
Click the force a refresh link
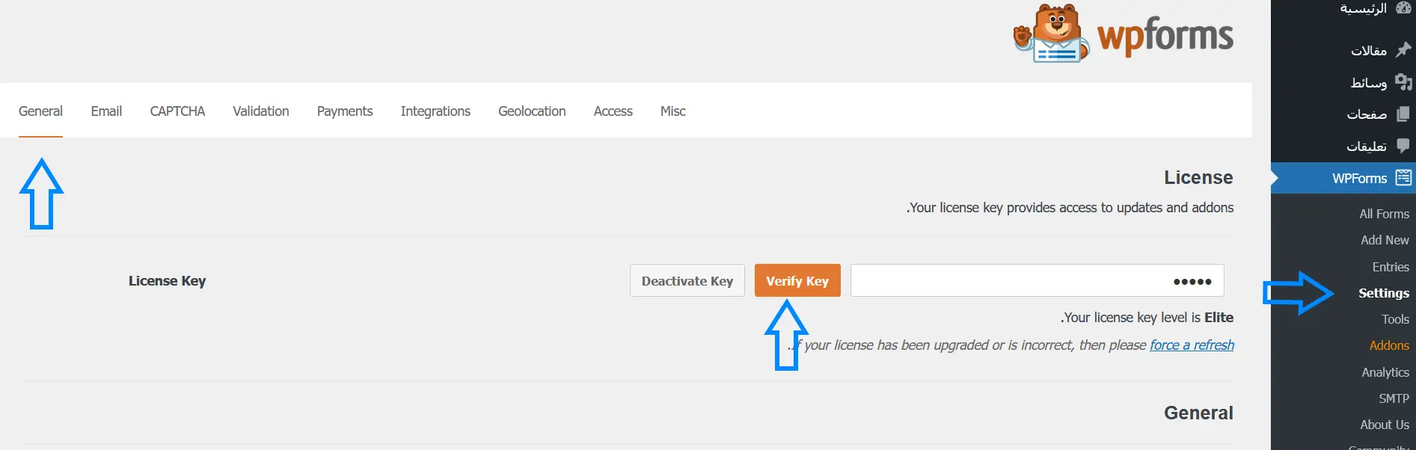pyautogui.click(x=1192, y=345)
